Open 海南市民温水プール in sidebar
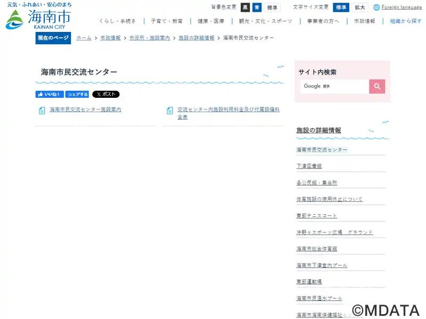This screenshot has height=319, width=426. tap(319, 298)
